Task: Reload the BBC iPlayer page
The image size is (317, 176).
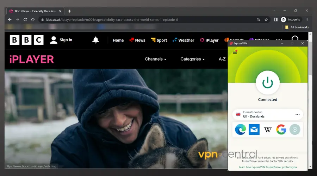Action: pyautogui.click(x=25, y=20)
